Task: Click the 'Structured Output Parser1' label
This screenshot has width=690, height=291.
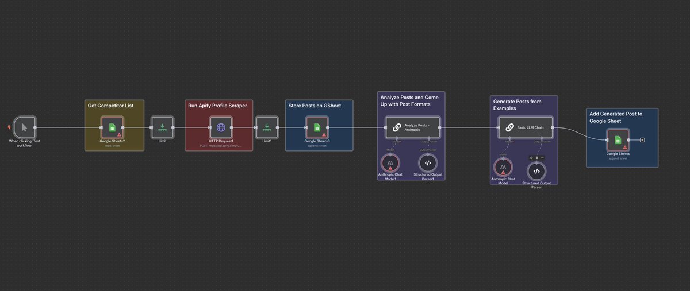Action: [427, 176]
